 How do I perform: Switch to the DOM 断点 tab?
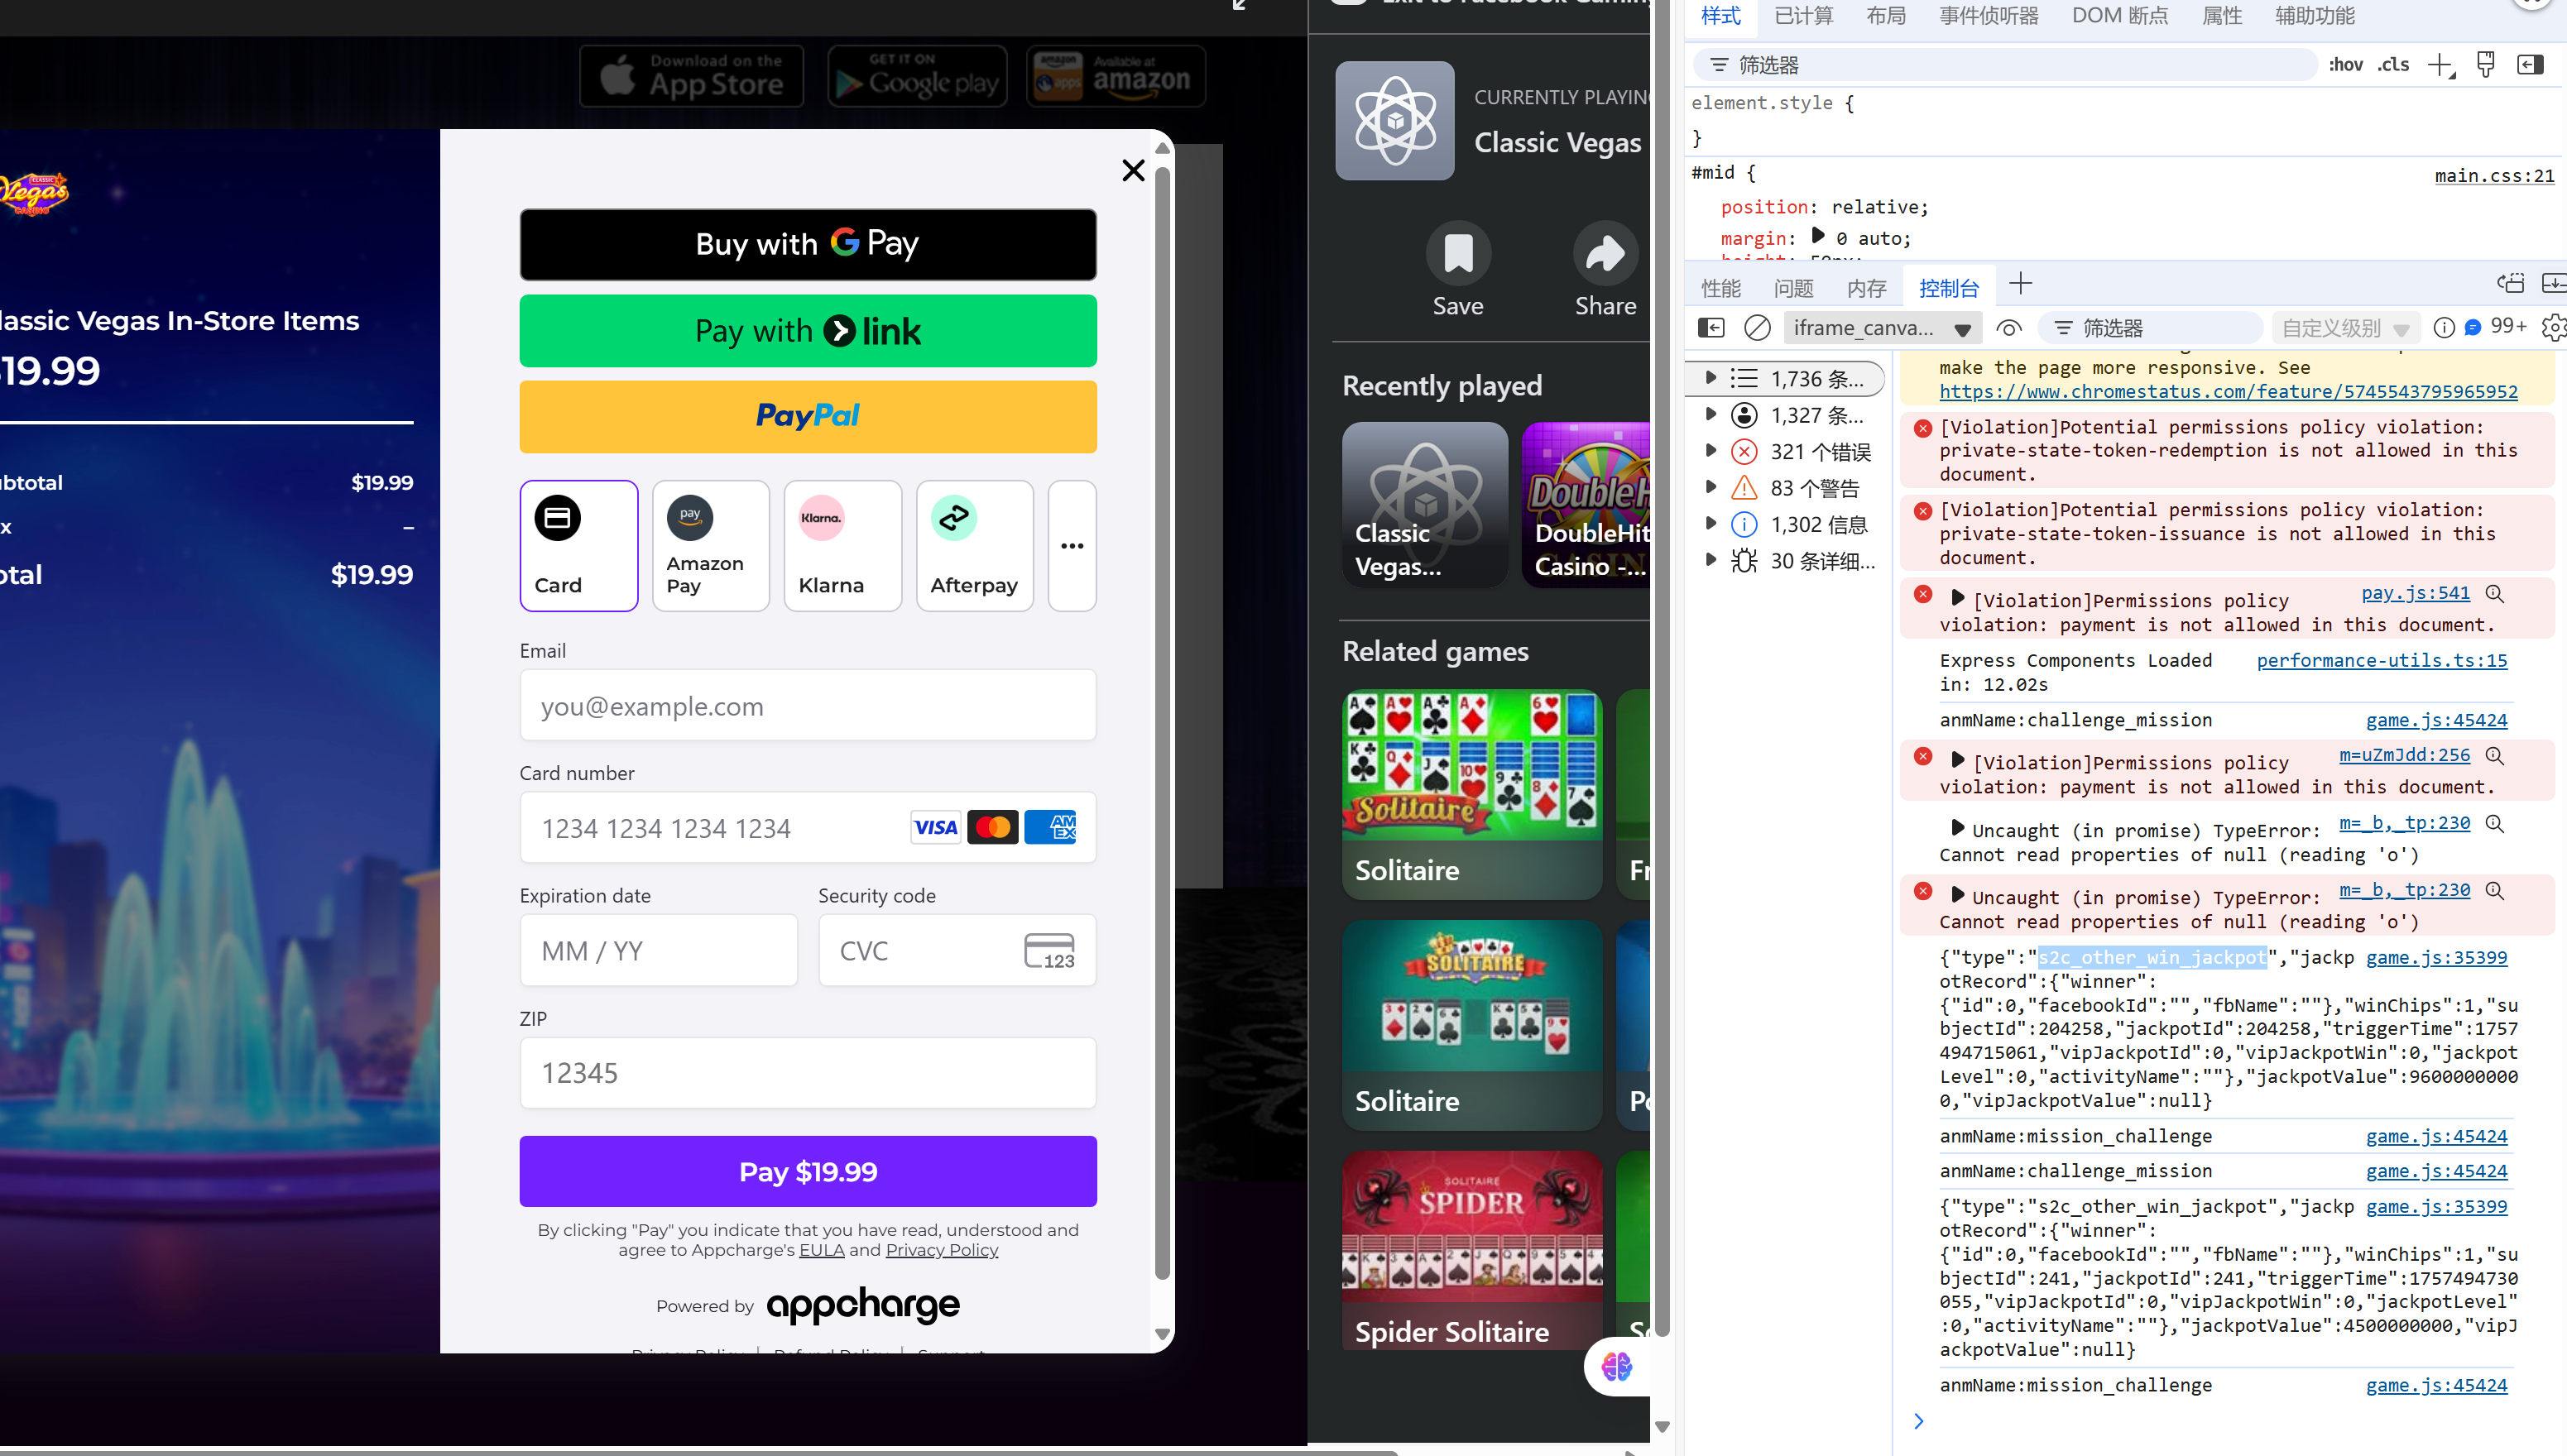click(x=2119, y=16)
